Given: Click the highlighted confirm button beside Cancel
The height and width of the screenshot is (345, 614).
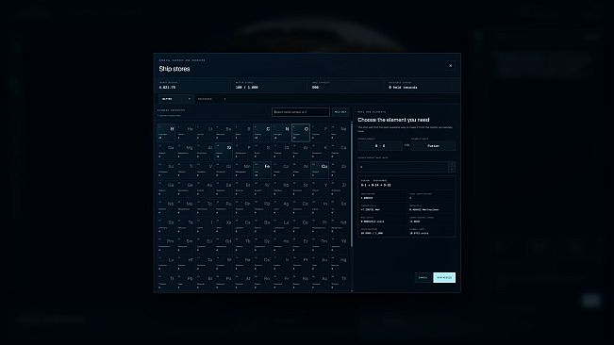Looking at the screenshot, I should pos(444,277).
